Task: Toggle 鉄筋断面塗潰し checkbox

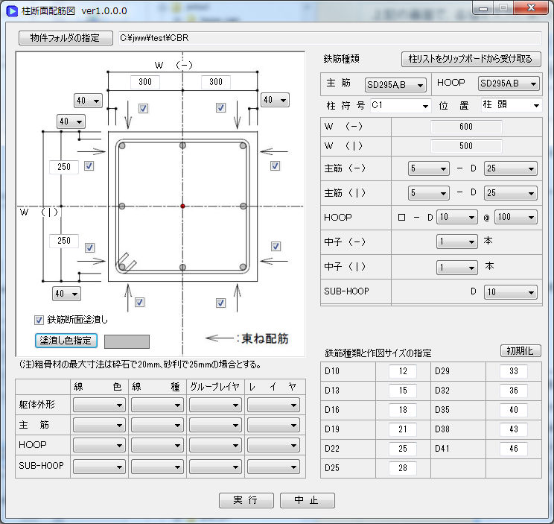Action: [39, 320]
